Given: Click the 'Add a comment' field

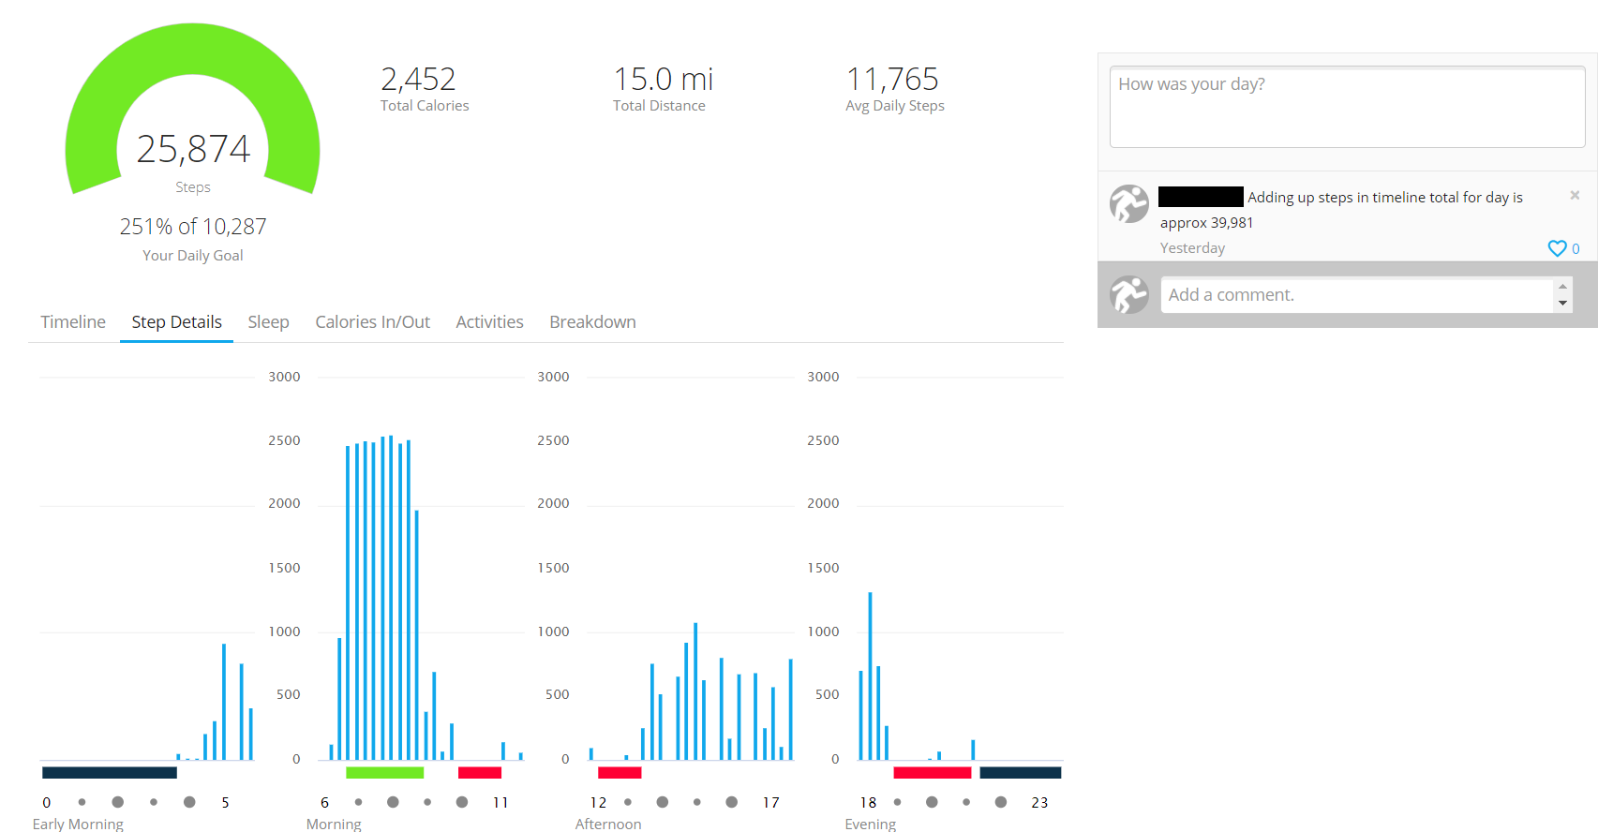Looking at the screenshot, I should (x=1356, y=295).
